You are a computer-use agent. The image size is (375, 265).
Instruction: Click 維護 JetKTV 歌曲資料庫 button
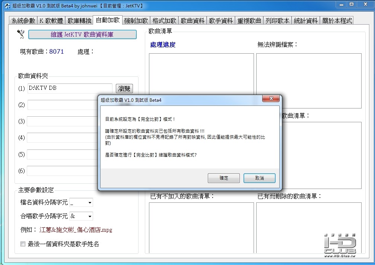(x=82, y=34)
